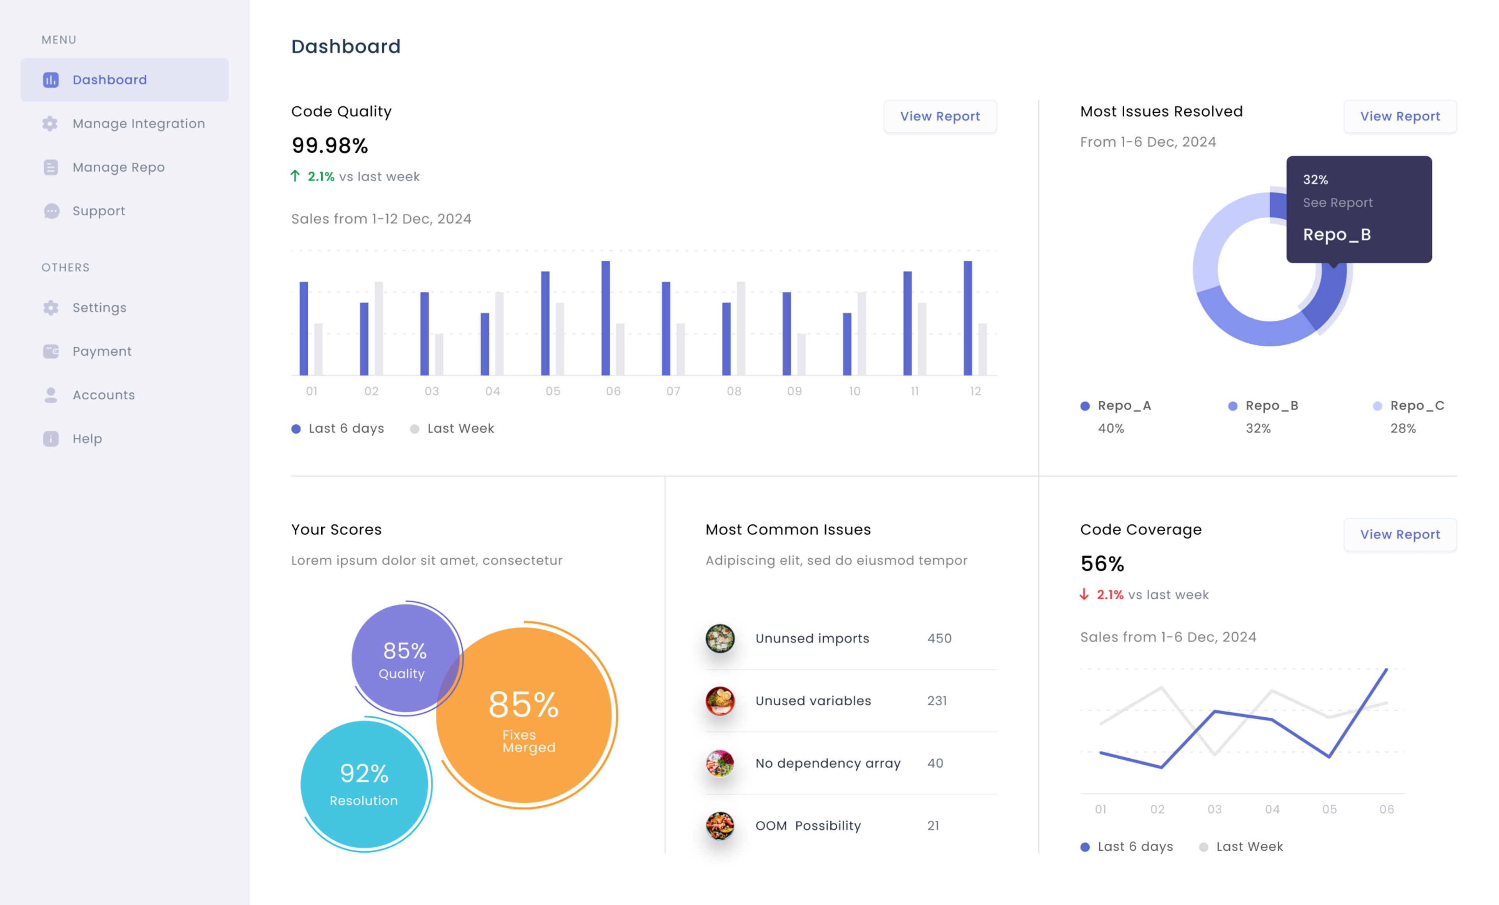Click Last Week legend under bar chart
The width and height of the screenshot is (1499, 905).
(451, 428)
